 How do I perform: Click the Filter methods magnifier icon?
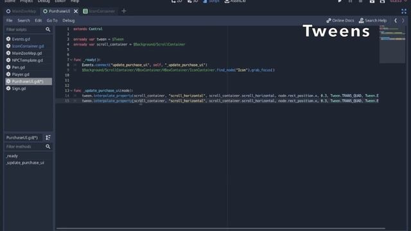click(x=48, y=147)
